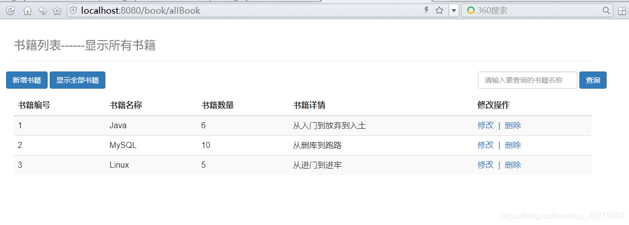Click the 书籍数量 column header

(217, 105)
